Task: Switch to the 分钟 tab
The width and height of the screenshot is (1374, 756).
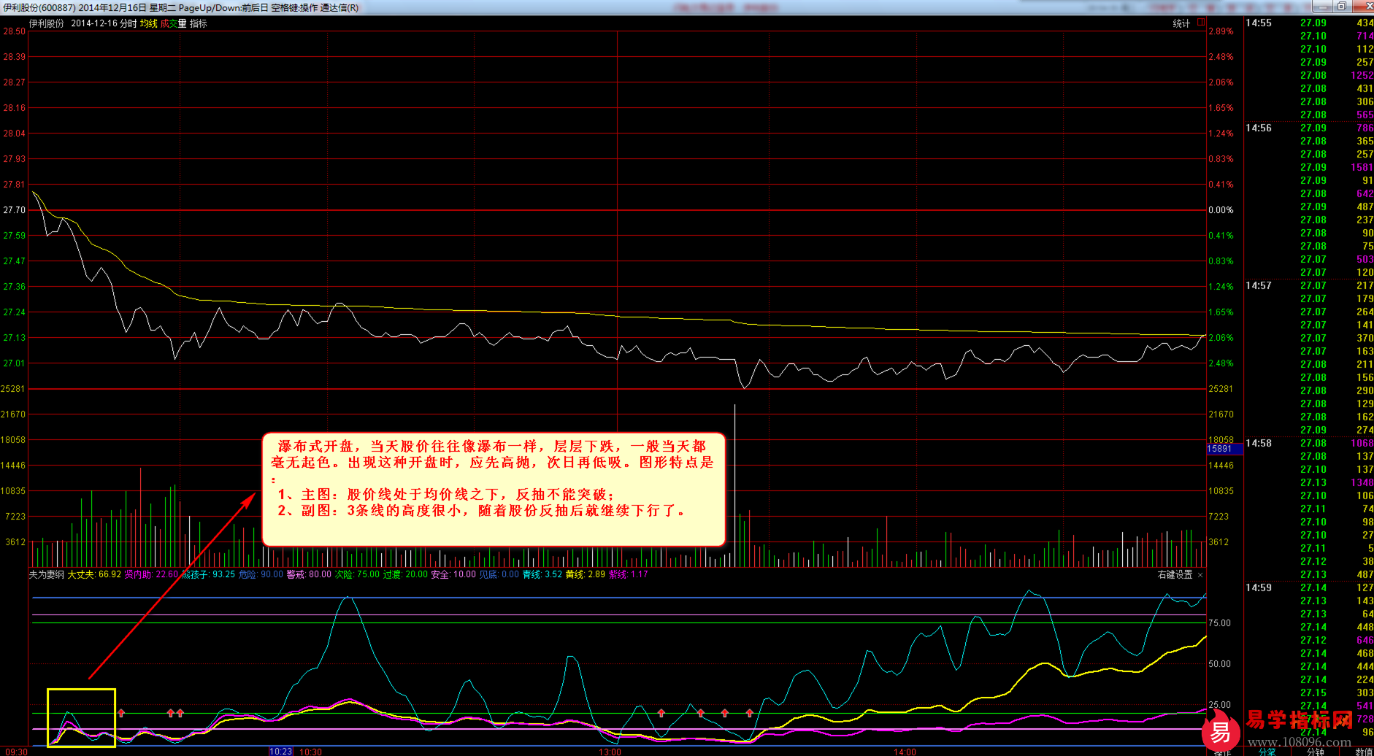Action: coord(1315,752)
